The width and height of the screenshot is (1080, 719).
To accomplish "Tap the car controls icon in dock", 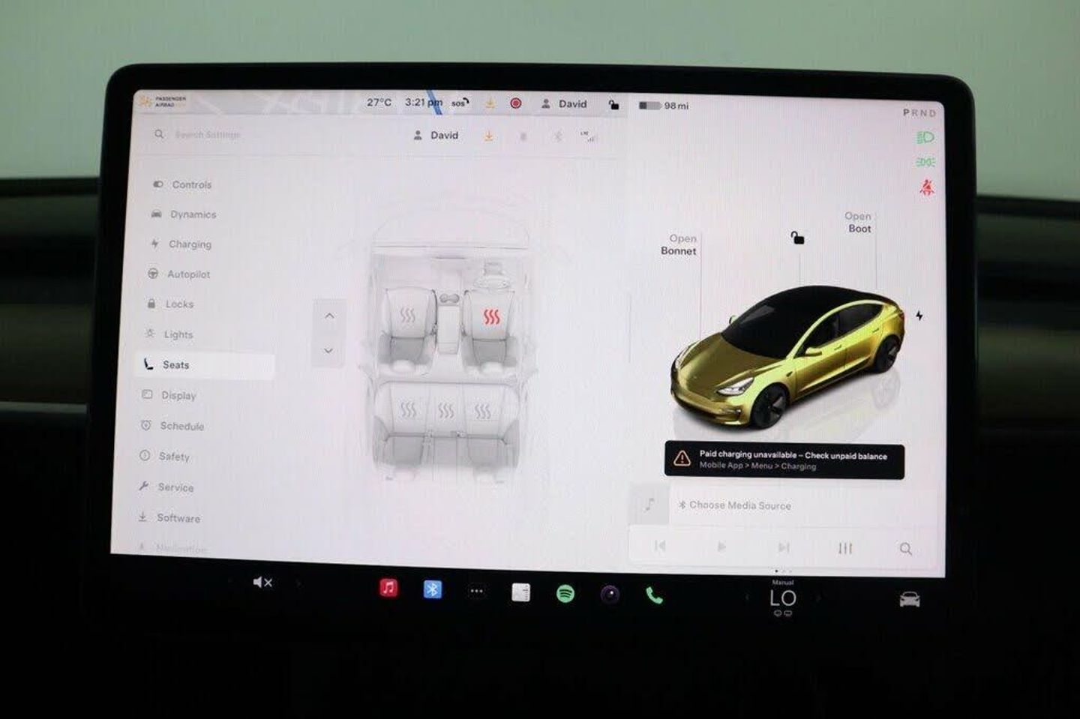I will coord(910,599).
